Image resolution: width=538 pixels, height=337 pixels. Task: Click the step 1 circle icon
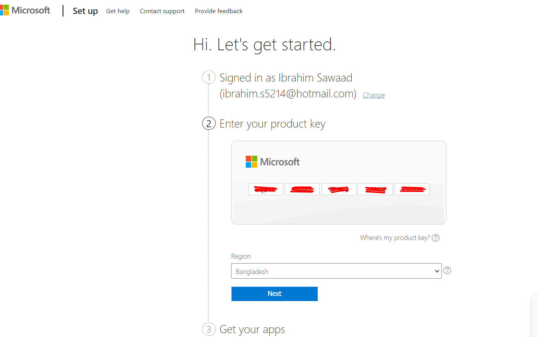click(x=209, y=77)
